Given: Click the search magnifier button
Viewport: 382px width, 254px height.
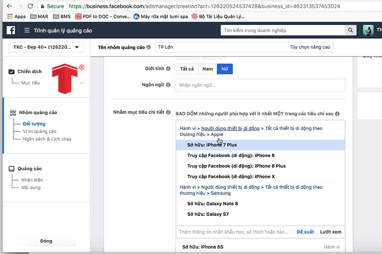Looking at the screenshot, I should tap(350, 30).
